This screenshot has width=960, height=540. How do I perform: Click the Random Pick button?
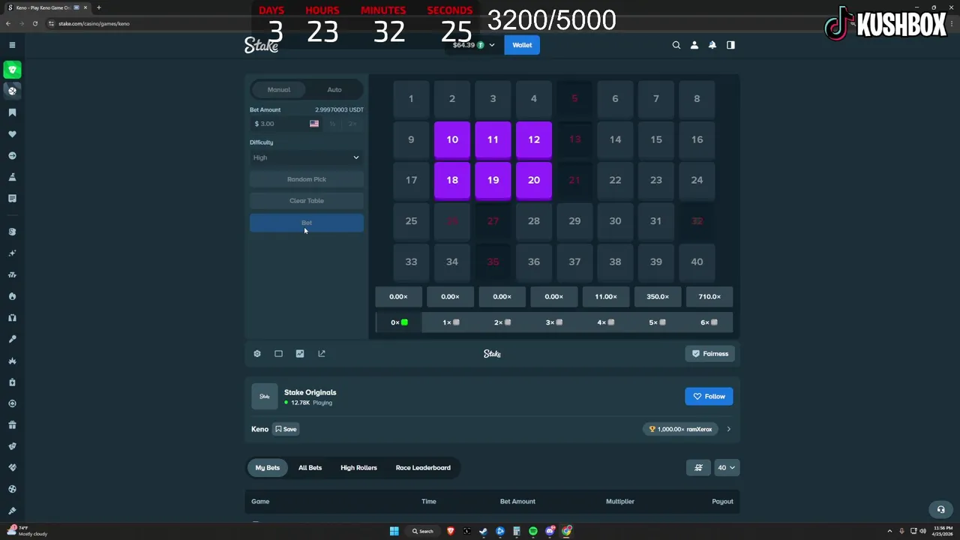point(307,179)
